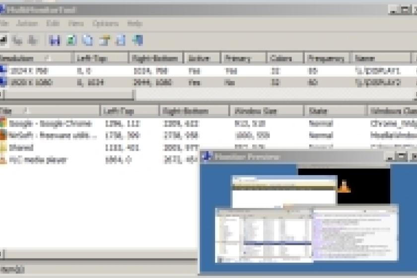The height and width of the screenshot is (278, 417).
Task: Sort monitors by Colors column header
Action: pos(285,58)
